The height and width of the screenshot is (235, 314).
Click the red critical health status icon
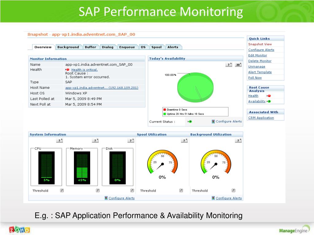pyautogui.click(x=67, y=69)
